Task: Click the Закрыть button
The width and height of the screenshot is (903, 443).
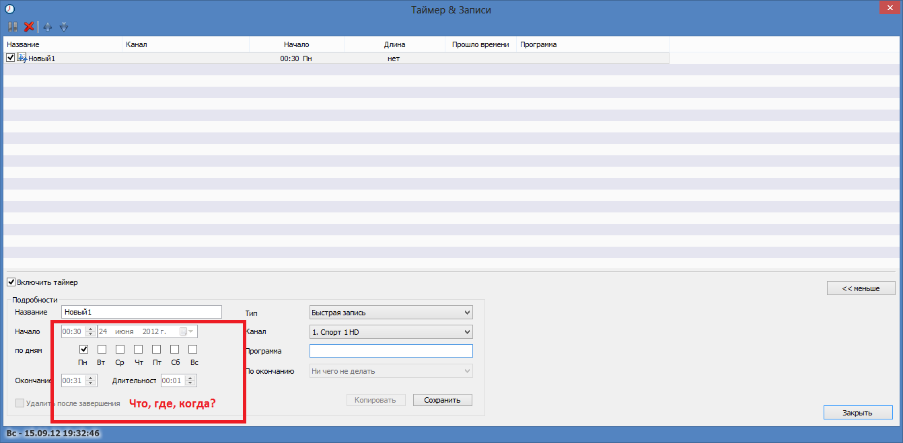Action: pos(858,413)
